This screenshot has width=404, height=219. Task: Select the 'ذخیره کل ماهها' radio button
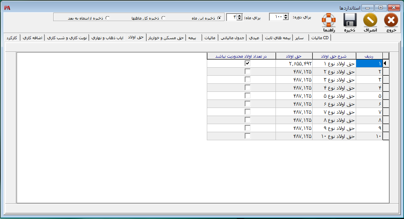click(x=163, y=18)
